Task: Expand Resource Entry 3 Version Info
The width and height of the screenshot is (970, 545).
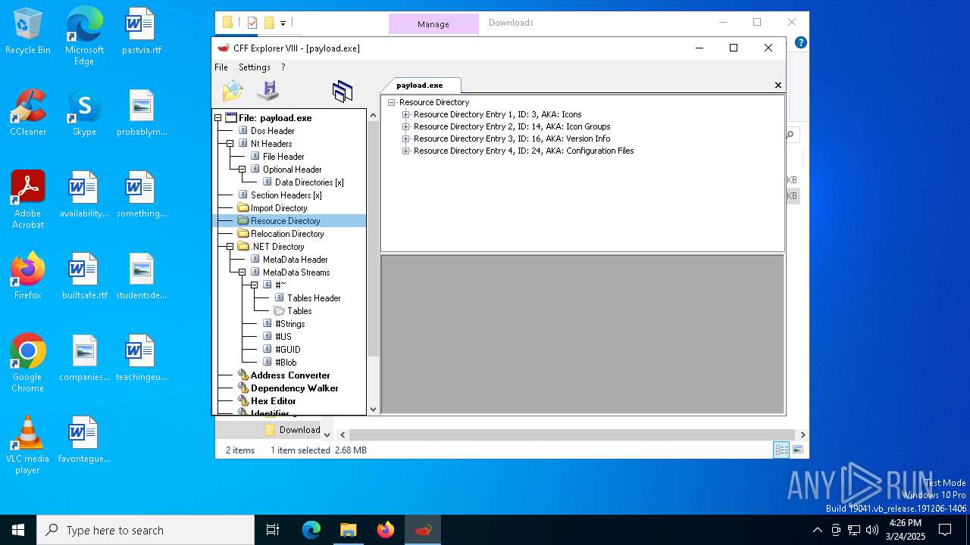Action: point(405,139)
